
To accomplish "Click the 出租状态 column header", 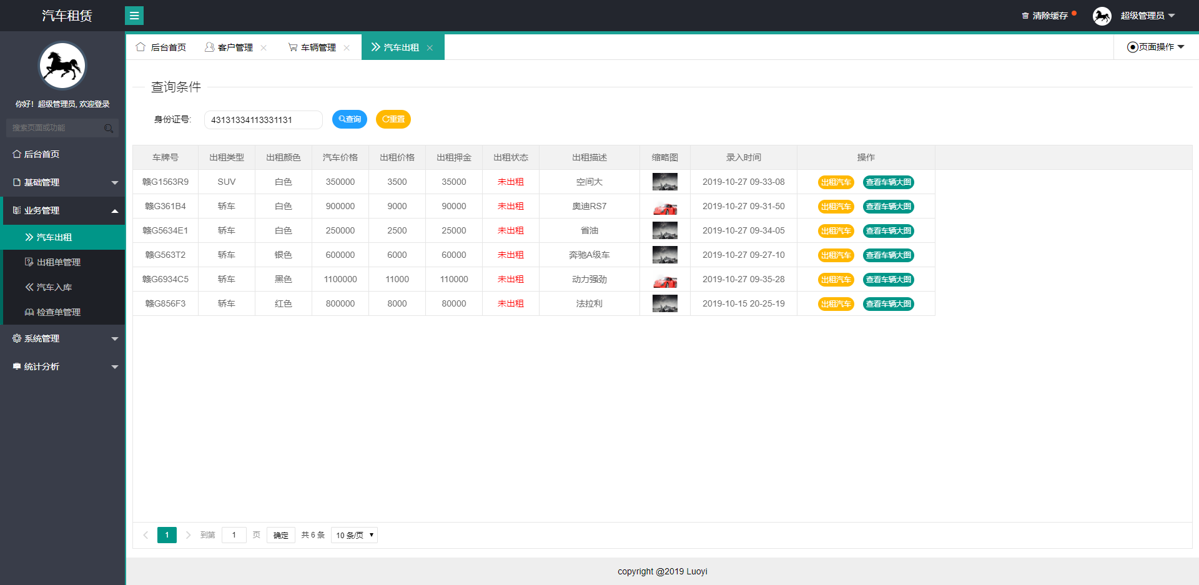I will click(511, 157).
